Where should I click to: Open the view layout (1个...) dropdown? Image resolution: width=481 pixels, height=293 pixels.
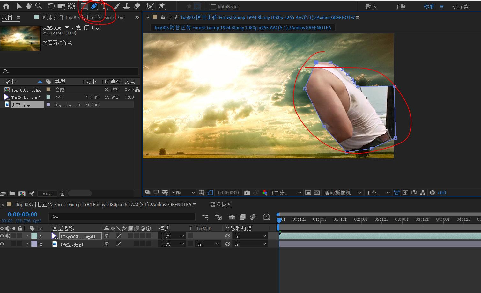point(378,193)
